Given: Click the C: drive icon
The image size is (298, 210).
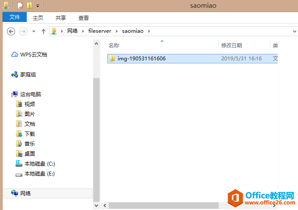Looking at the screenshot, I should tap(19, 163).
